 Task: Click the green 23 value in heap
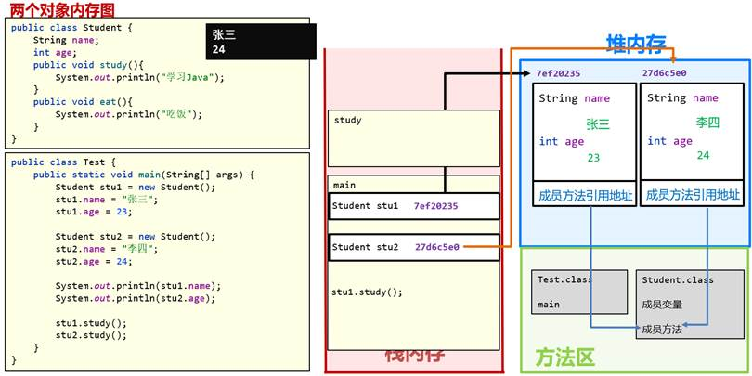coord(594,158)
